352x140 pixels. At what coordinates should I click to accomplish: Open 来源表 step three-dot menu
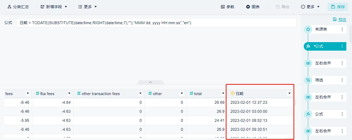[x=342, y=29]
